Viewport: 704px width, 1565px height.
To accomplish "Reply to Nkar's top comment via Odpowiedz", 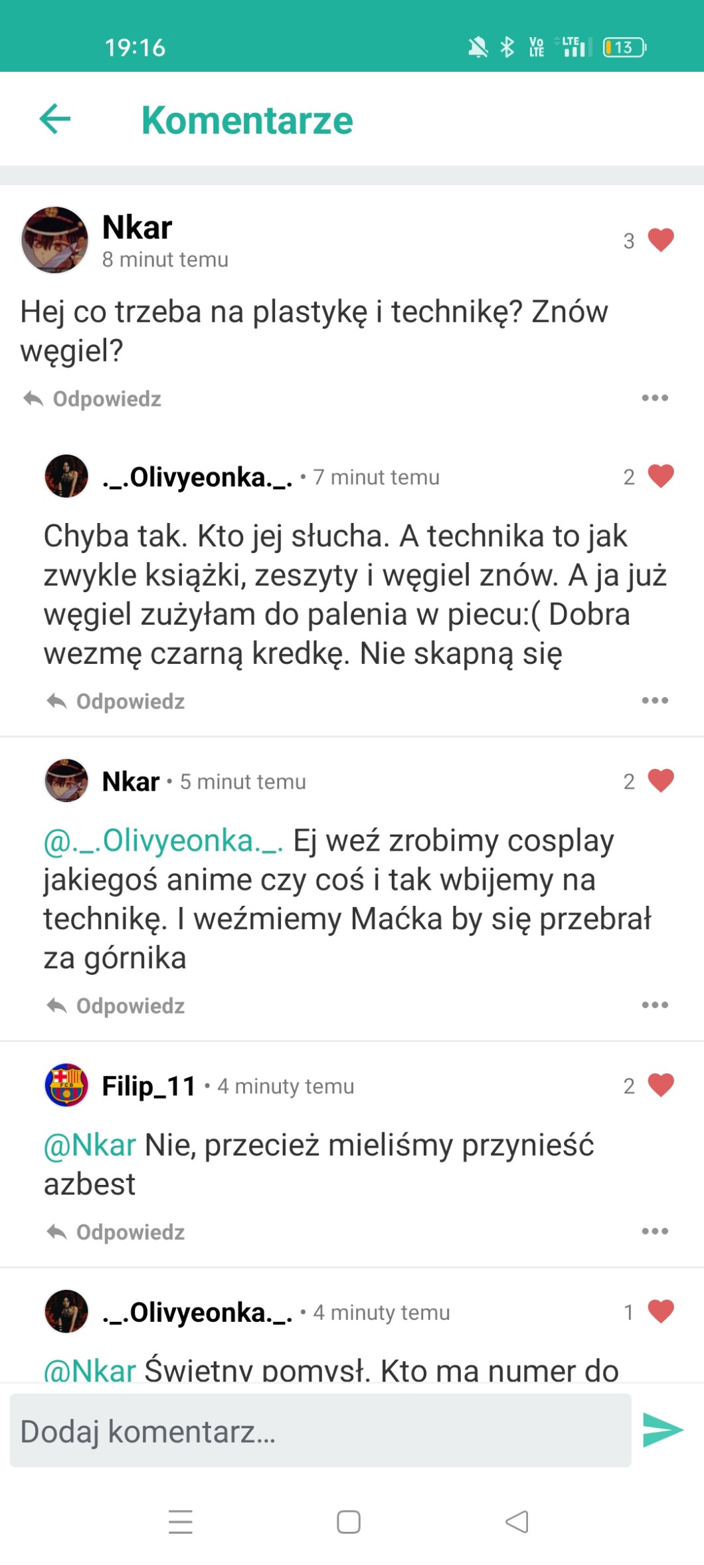I will (x=92, y=399).
